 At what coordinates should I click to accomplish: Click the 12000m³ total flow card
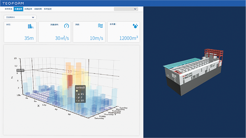point(123,32)
